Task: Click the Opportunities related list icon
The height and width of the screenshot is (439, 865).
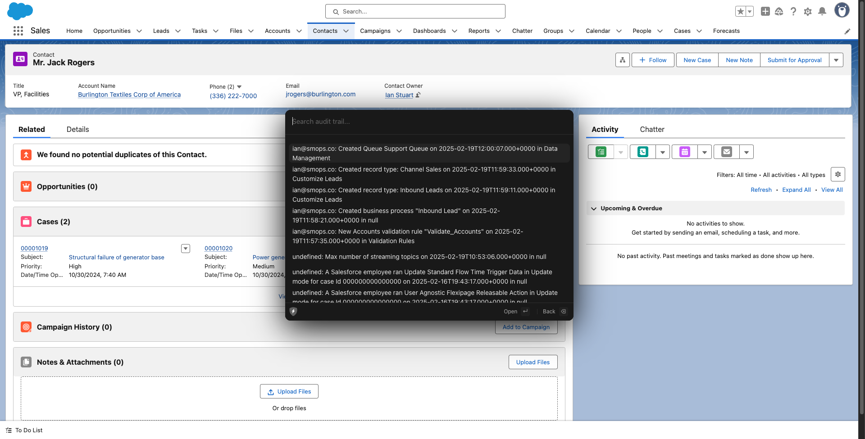Action: pos(26,186)
